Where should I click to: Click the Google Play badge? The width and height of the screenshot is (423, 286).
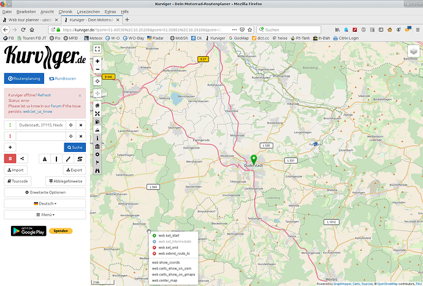pos(29,231)
